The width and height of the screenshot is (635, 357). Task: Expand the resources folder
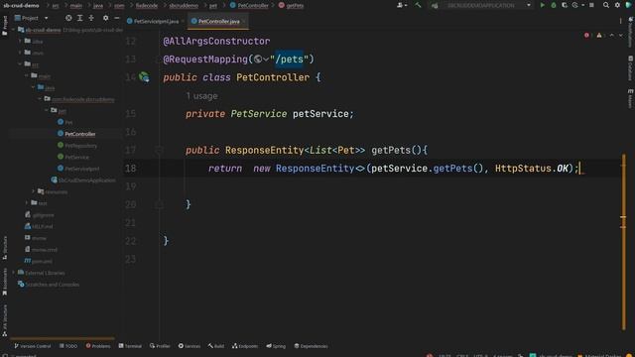click(33, 191)
